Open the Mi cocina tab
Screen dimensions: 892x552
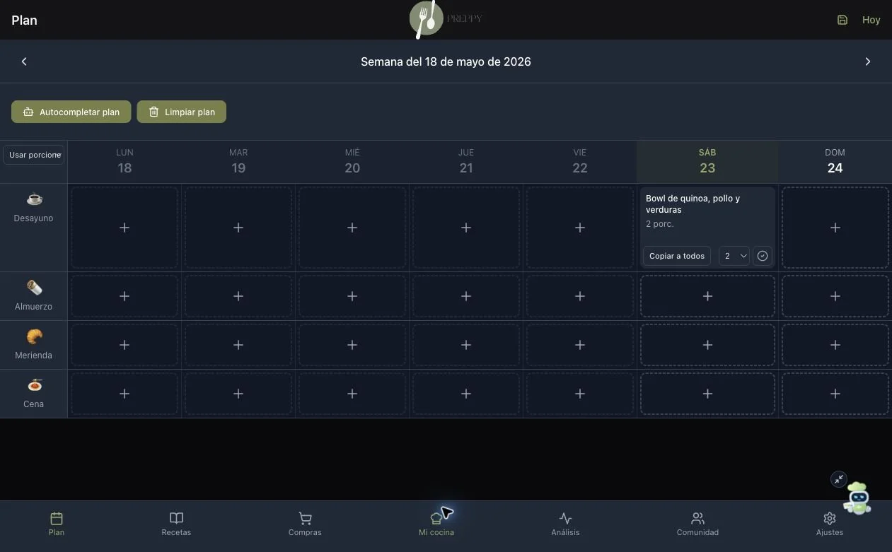pyautogui.click(x=436, y=524)
